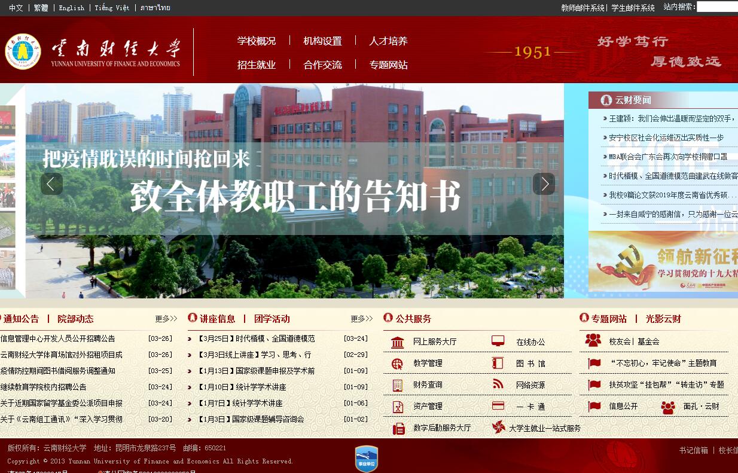The image size is (738, 473).
Task: Open 在线办公 via its monitor icon
Action: point(498,341)
